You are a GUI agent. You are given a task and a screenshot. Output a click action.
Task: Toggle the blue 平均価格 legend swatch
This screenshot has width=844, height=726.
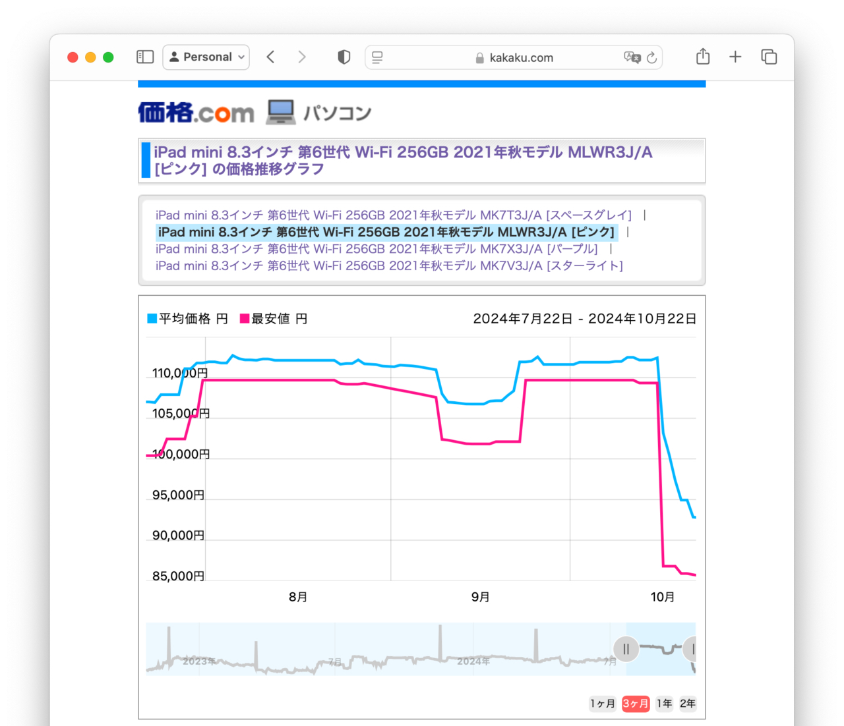(x=152, y=319)
